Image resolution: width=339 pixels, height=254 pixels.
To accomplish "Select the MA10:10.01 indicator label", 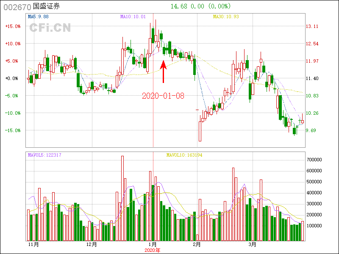I will pos(133,17).
